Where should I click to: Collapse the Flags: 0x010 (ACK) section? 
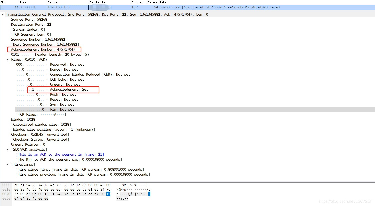click(x=8, y=59)
